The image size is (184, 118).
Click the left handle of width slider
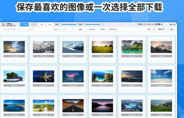point(61,24)
